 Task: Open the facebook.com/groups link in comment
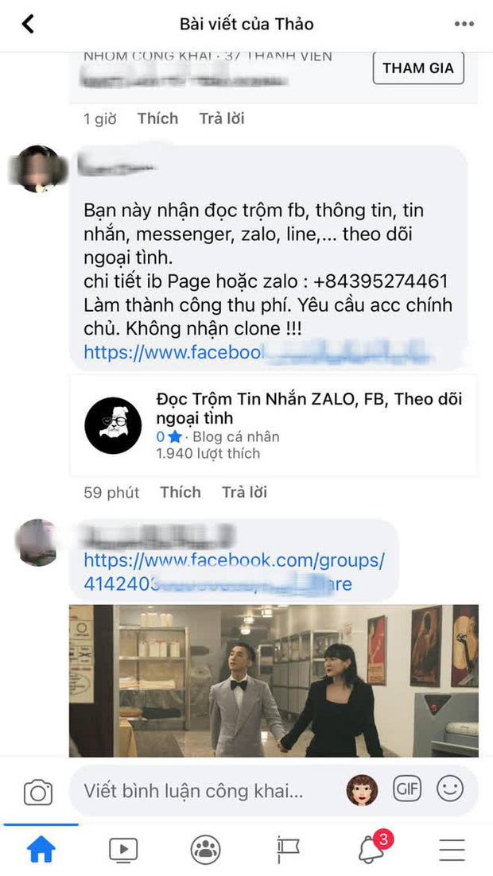234,572
